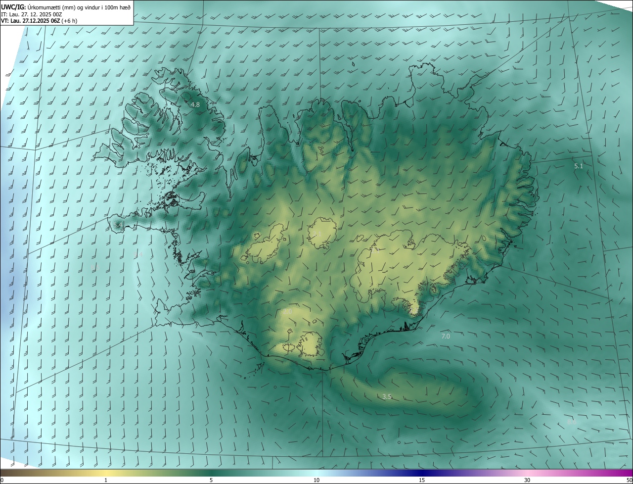This screenshot has height=484, width=633.
Task: Click the colorbar tick label 30
Action: click(x=527, y=481)
